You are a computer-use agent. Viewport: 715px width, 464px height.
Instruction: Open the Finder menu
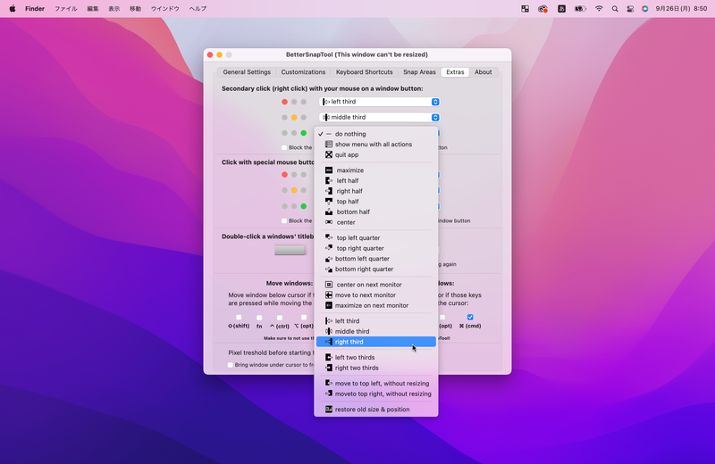35,9
